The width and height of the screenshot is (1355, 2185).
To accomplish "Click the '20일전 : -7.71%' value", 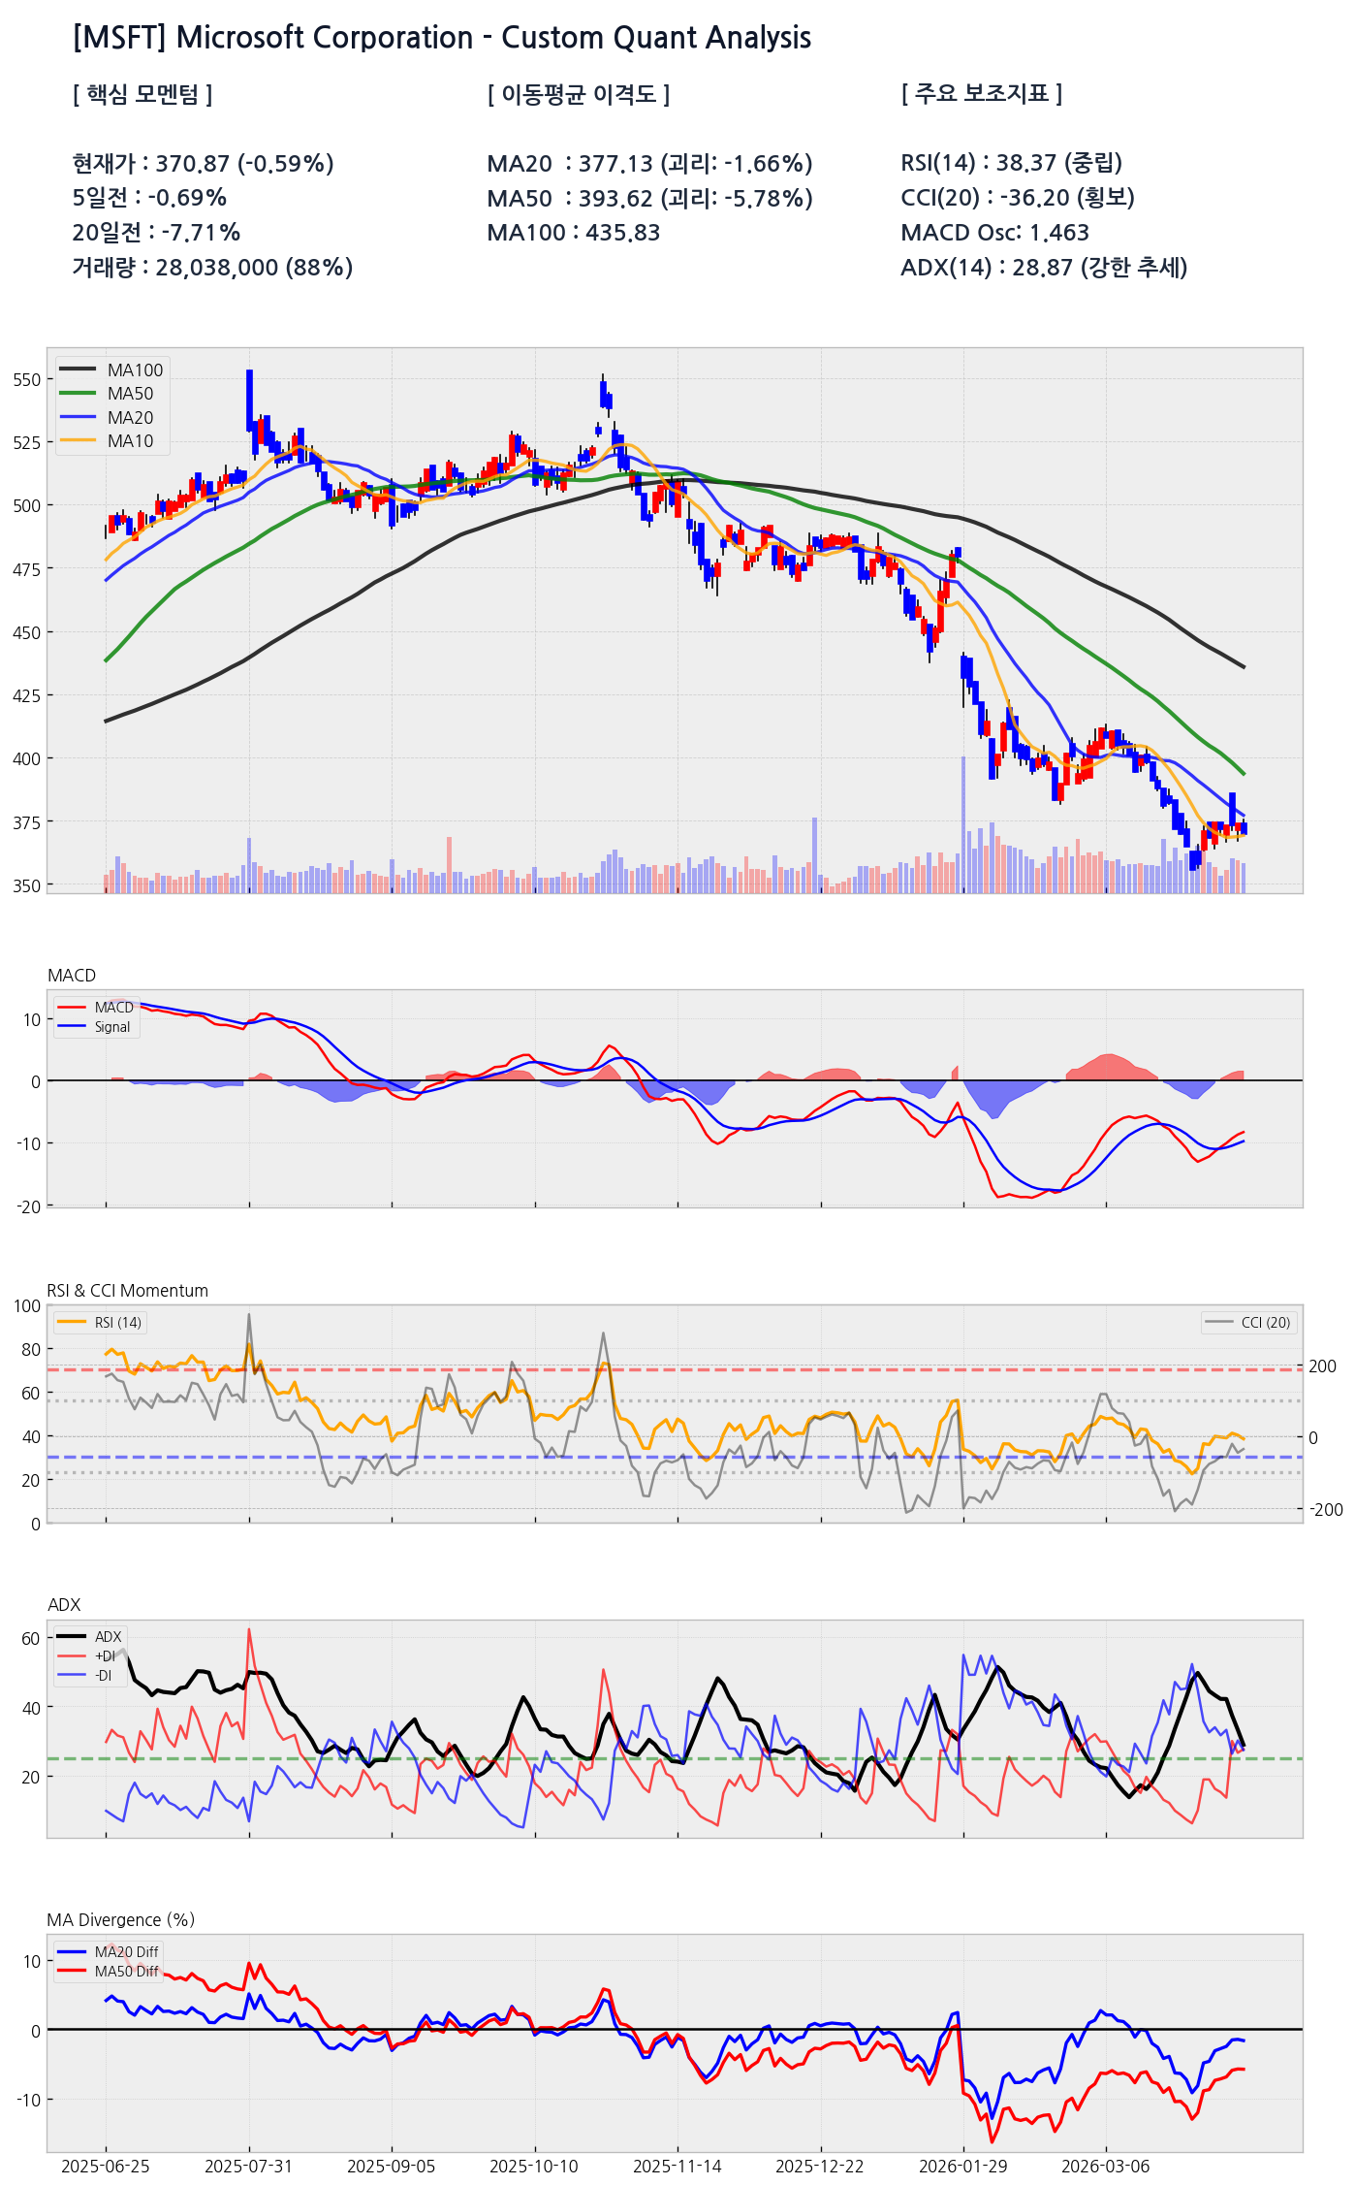I will 156,233.
